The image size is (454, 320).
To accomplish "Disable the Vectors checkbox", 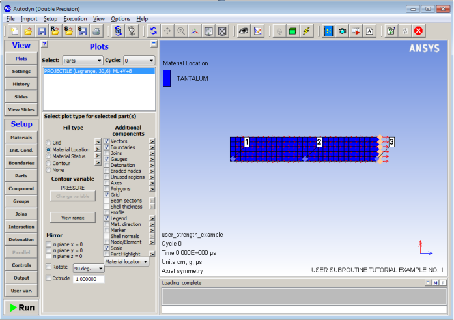I will click(x=107, y=141).
